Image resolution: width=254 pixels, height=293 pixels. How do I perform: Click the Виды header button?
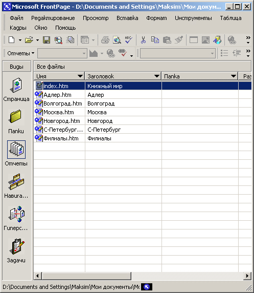click(x=16, y=67)
